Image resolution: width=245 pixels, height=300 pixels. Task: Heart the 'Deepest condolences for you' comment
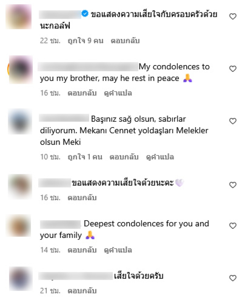tap(233, 226)
